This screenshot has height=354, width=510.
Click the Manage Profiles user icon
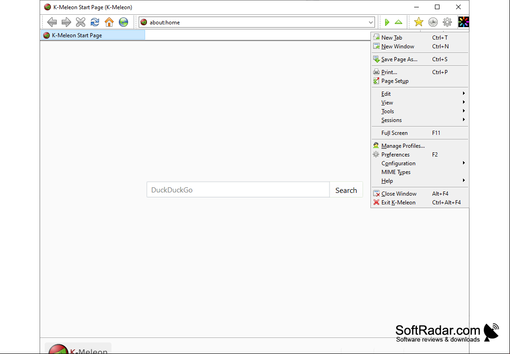coord(376,145)
